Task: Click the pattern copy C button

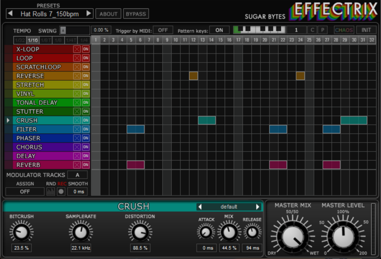Action: 312,30
